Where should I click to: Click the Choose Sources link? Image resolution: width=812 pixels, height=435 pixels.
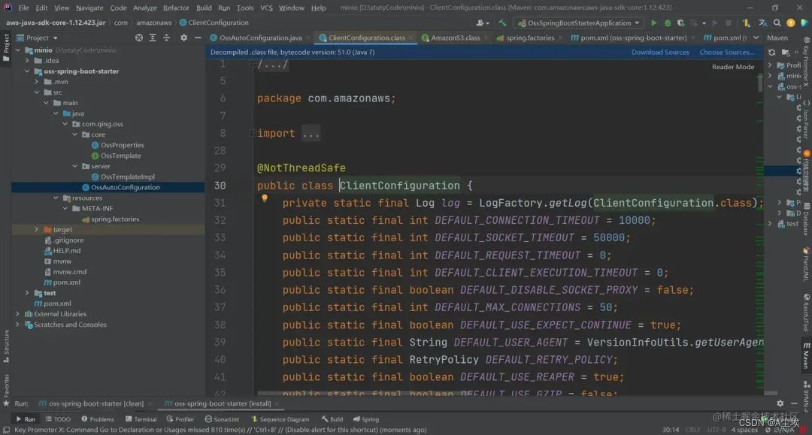(x=726, y=53)
